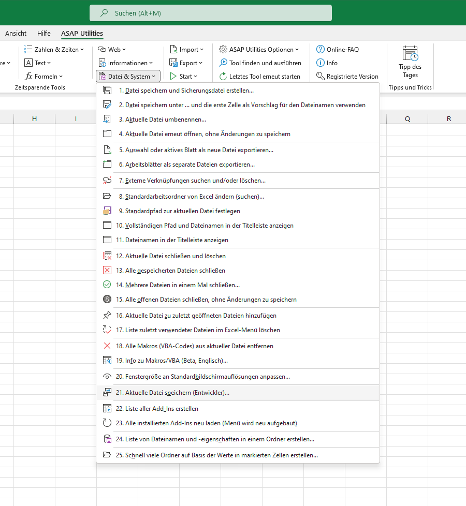Open the Informationen dropdown menu

click(x=126, y=63)
